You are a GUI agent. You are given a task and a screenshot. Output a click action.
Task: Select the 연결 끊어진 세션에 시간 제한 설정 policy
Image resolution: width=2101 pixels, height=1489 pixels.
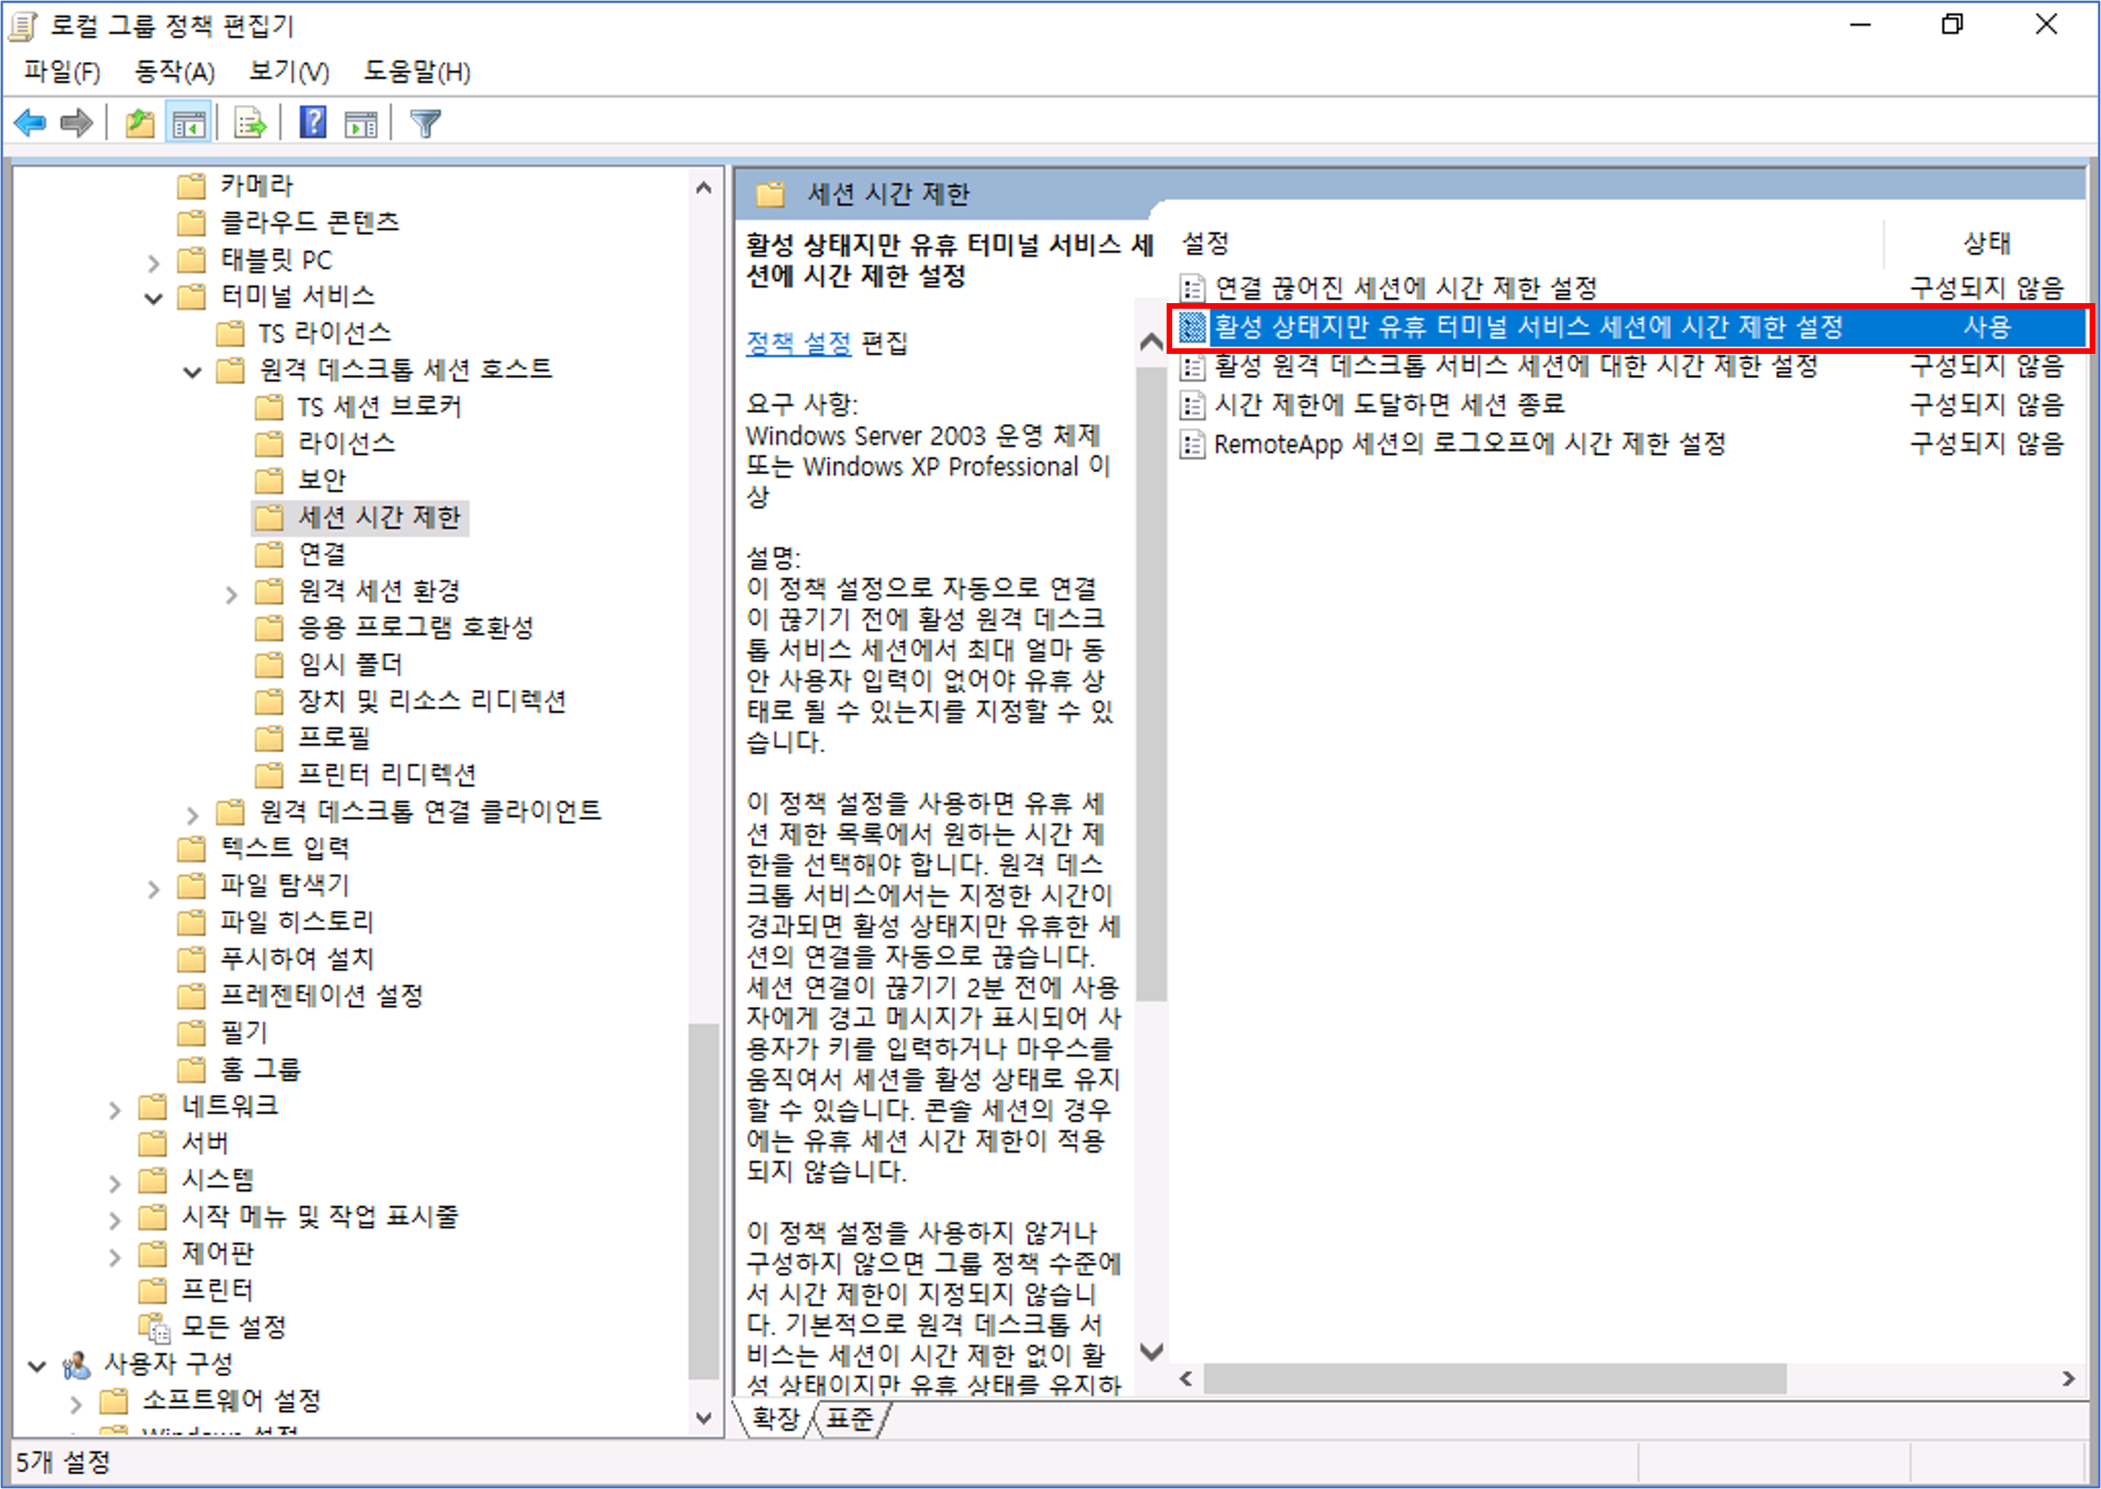pos(1404,288)
